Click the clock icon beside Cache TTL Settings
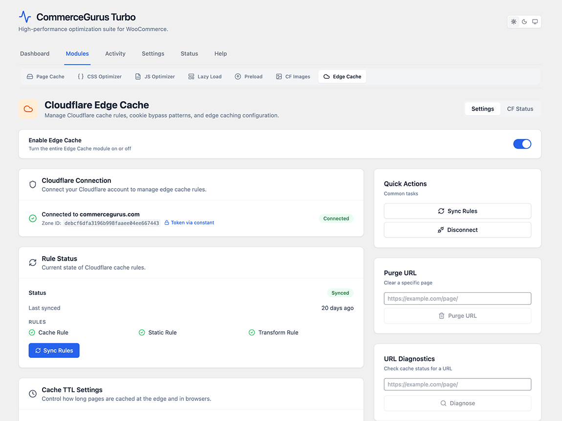 (x=33, y=394)
